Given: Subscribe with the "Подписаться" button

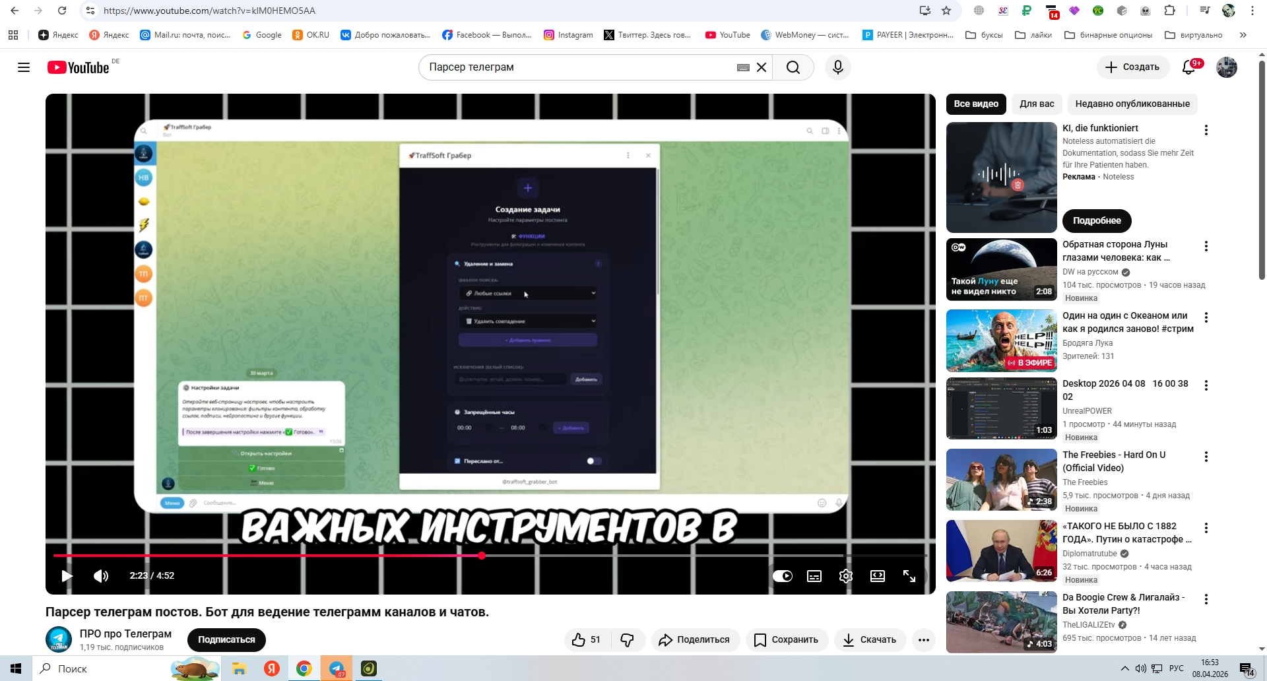Looking at the screenshot, I should (x=226, y=639).
